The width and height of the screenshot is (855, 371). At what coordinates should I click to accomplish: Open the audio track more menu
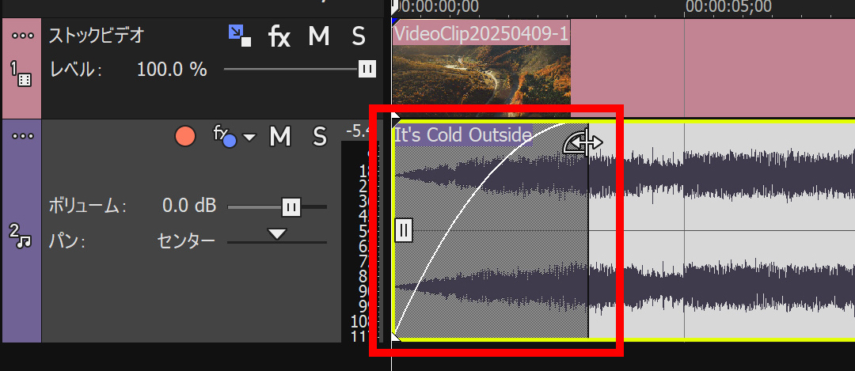tap(22, 136)
